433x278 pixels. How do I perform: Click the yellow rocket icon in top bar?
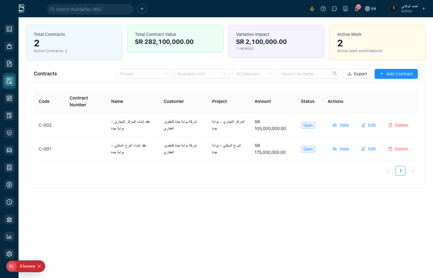click(312, 8)
